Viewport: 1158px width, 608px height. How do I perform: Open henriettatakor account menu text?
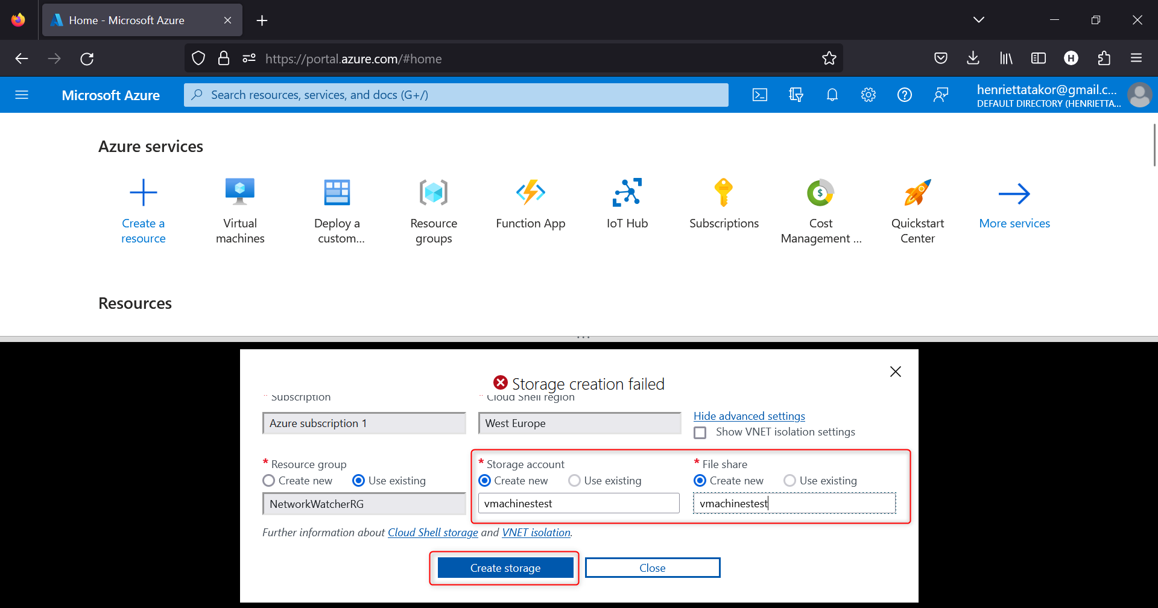(x=1049, y=95)
